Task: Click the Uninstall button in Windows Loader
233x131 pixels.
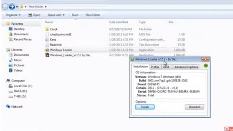Action: pos(194,107)
